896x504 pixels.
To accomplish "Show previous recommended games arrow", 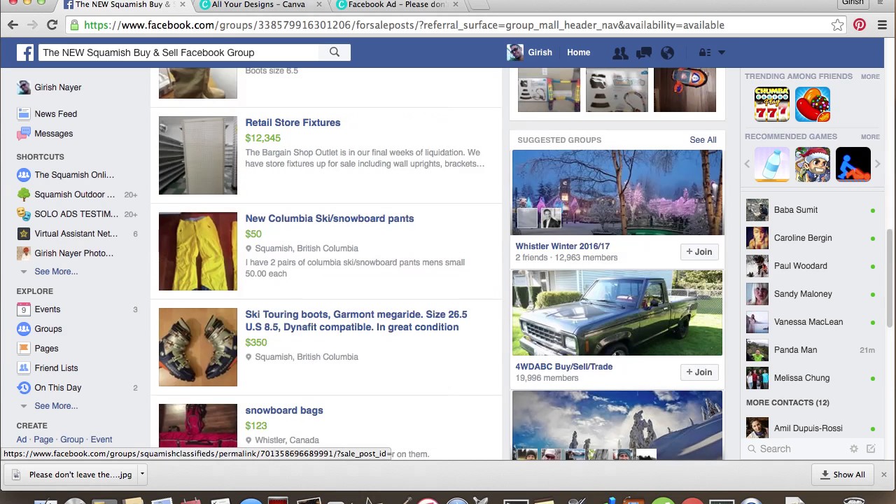I will pos(747,164).
